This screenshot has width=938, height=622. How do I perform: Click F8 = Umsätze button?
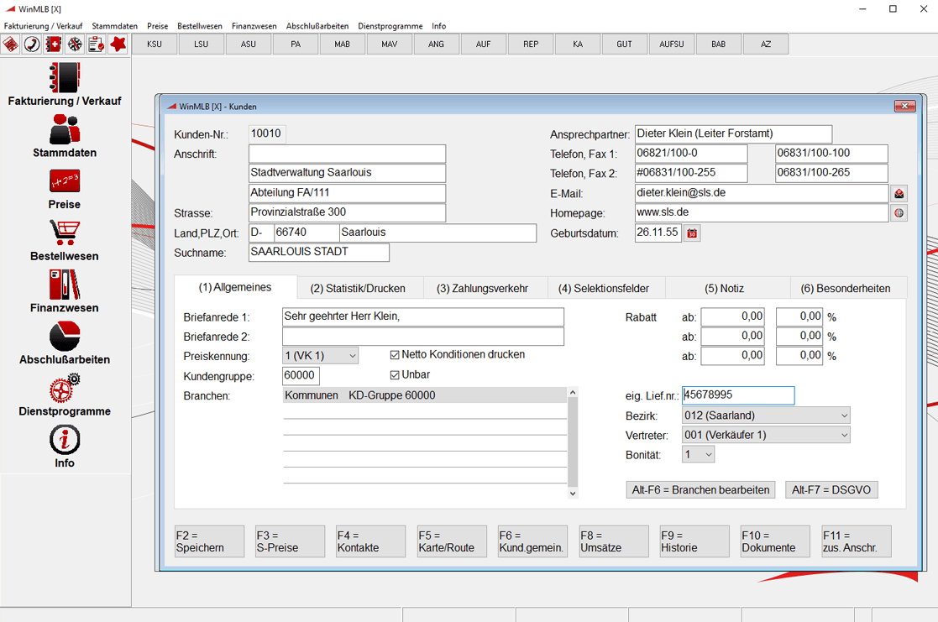(614, 541)
